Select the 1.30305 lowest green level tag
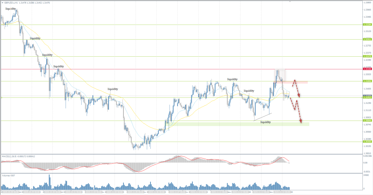The height and width of the screenshot is (195, 373). [x=367, y=142]
